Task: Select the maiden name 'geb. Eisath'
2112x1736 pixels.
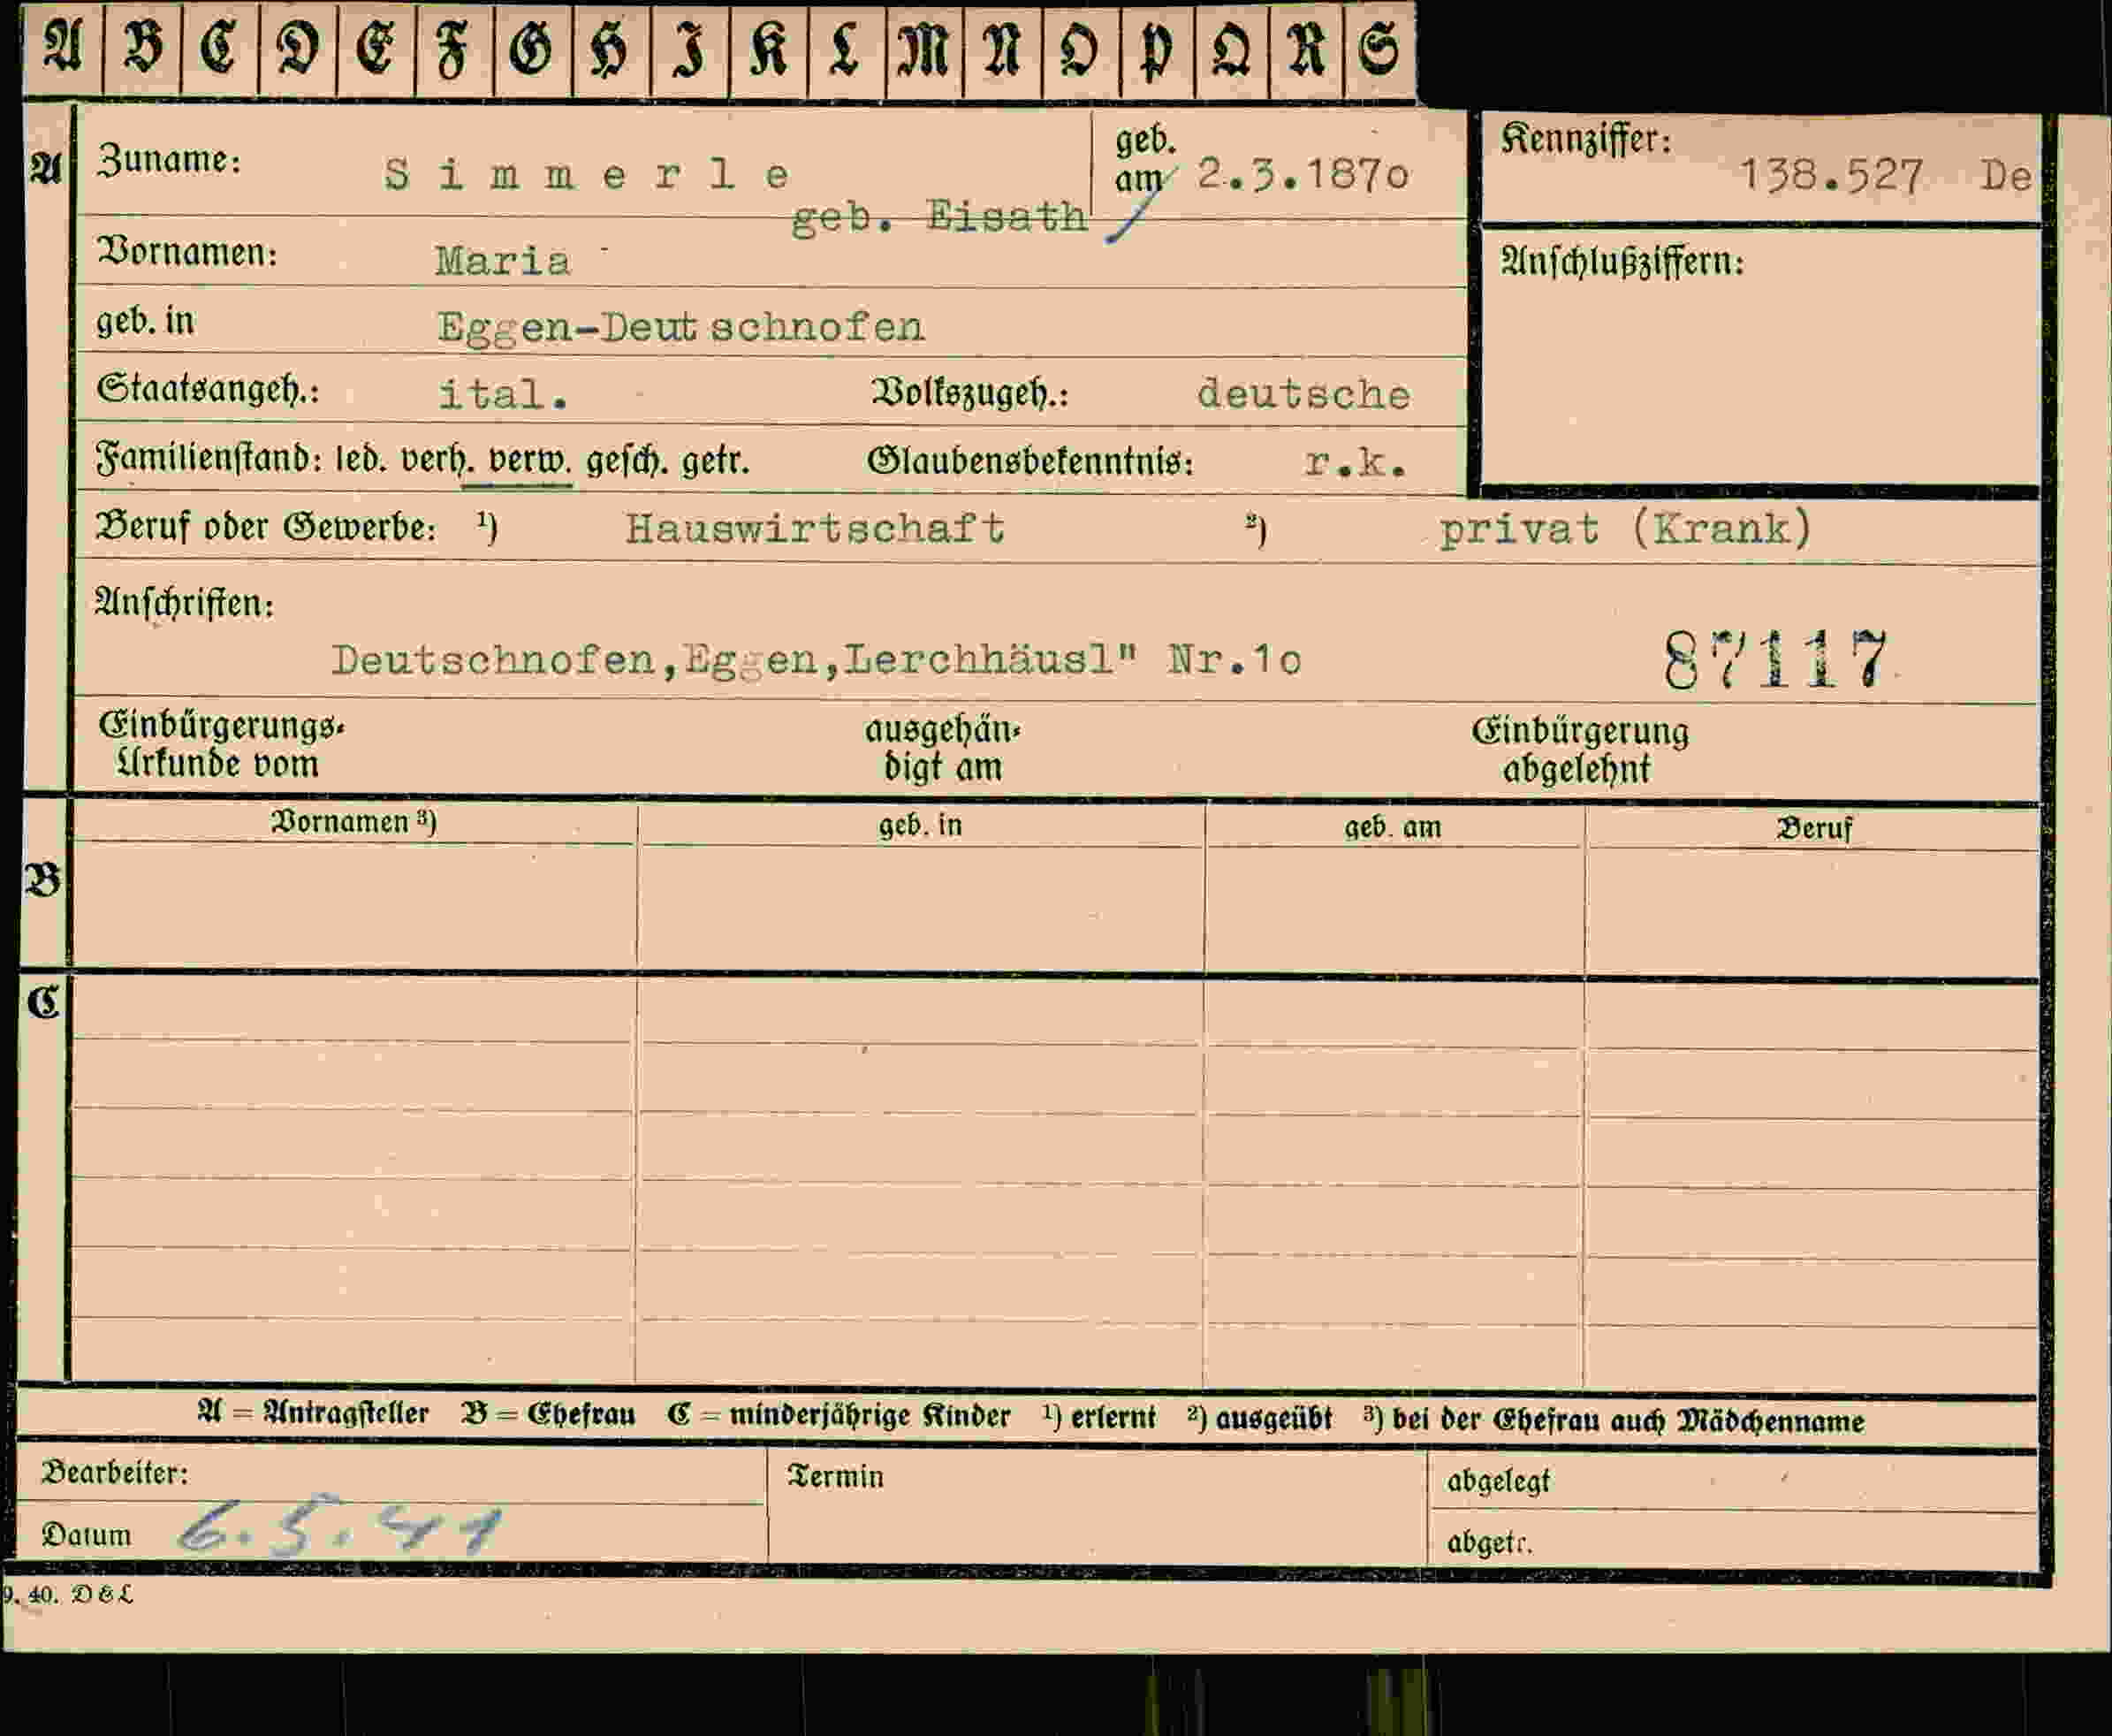Action: click(x=938, y=217)
